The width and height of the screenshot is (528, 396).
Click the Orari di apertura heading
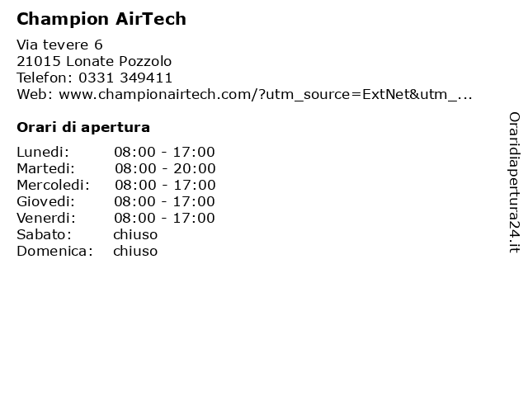point(83,127)
